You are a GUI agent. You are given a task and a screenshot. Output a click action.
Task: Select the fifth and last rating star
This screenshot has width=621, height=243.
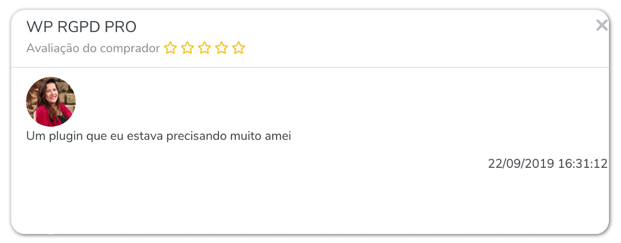point(238,48)
